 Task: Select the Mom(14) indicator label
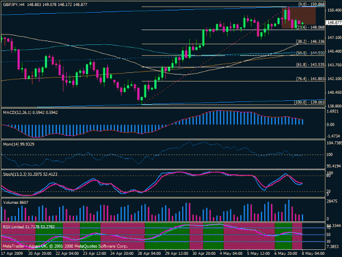point(19,144)
